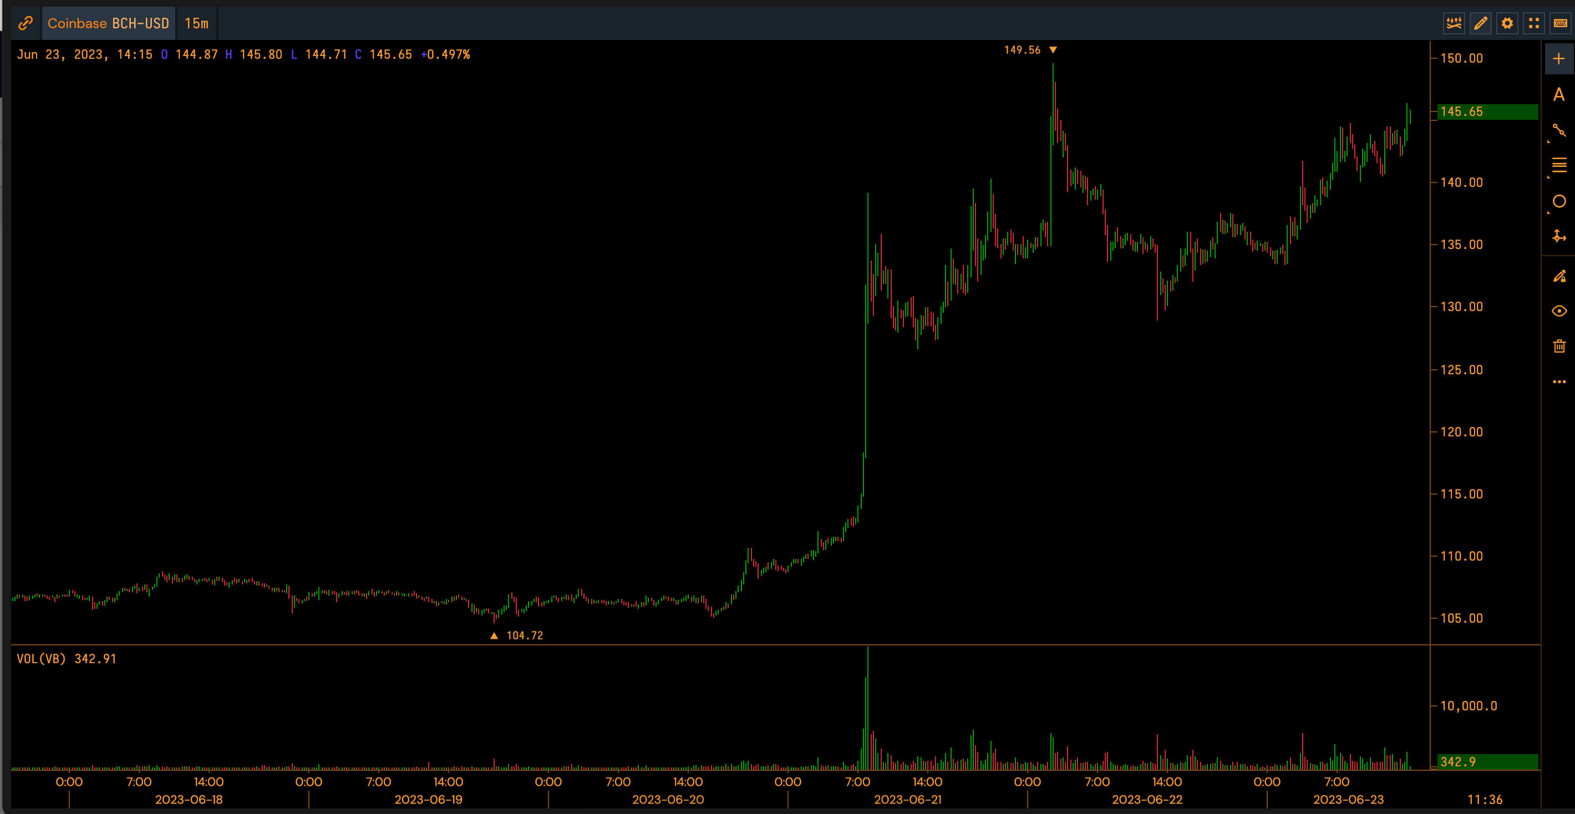1575x814 pixels.
Task: Toggle the lock drawings pencil icon
Action: (1559, 276)
